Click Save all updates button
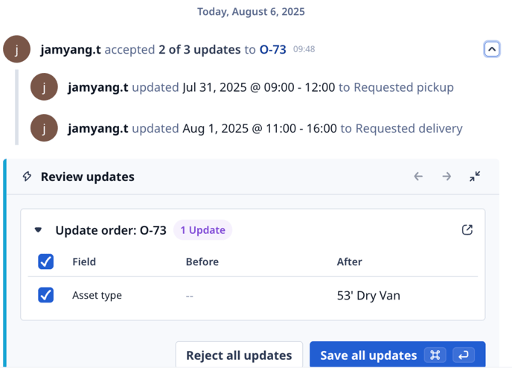This screenshot has height=377, width=512. point(397,355)
